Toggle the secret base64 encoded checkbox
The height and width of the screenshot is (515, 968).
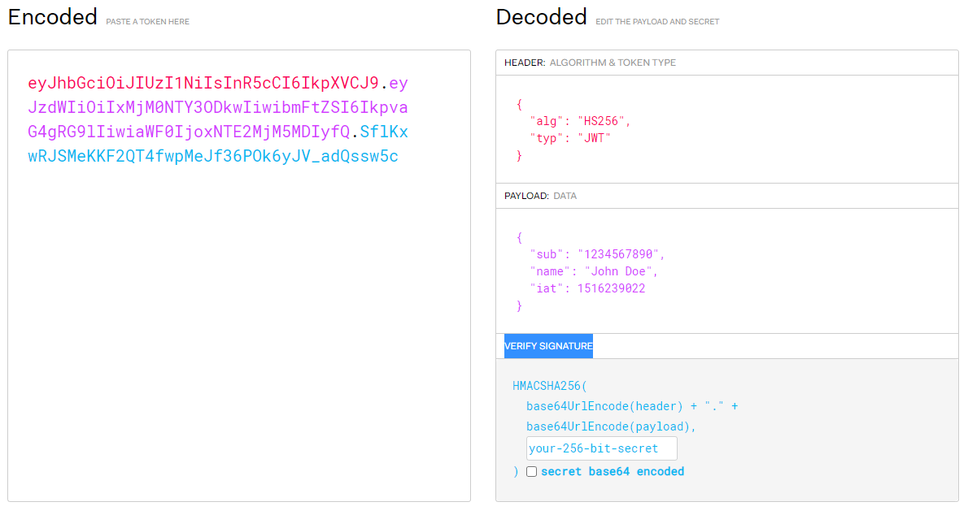click(x=531, y=472)
